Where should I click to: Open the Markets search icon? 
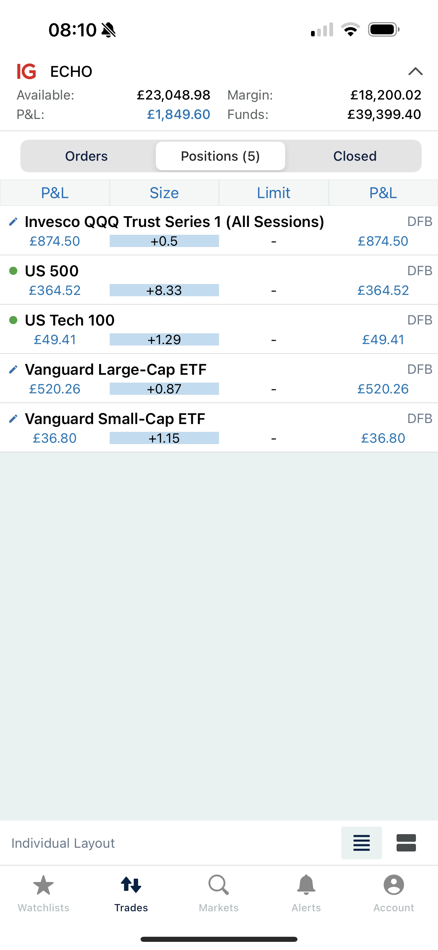click(x=219, y=885)
